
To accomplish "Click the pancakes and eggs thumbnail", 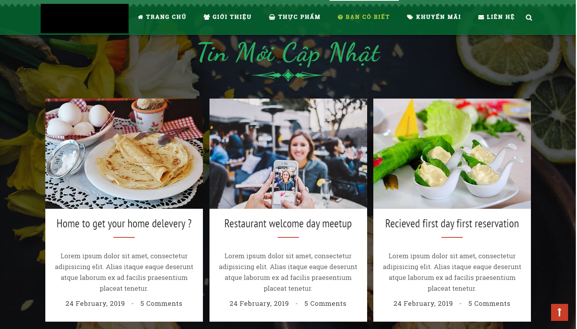I will click(x=124, y=153).
